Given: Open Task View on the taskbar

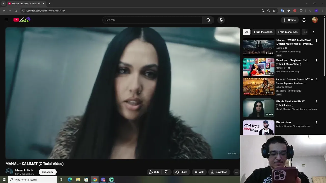Looking at the screenshot, I should [x=61, y=180].
